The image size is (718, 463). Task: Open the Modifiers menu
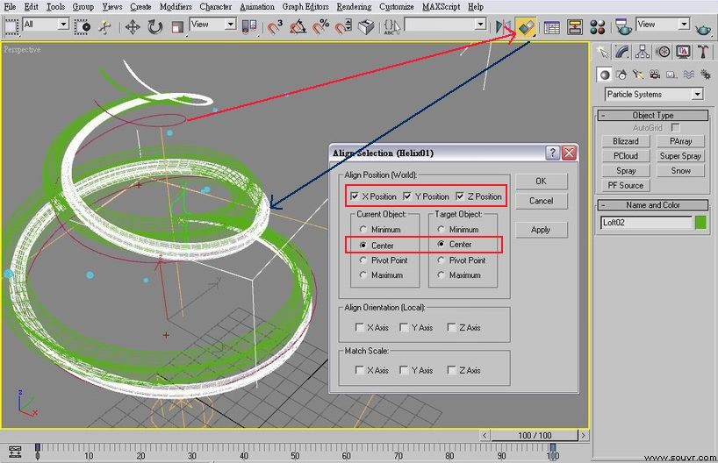[176, 7]
